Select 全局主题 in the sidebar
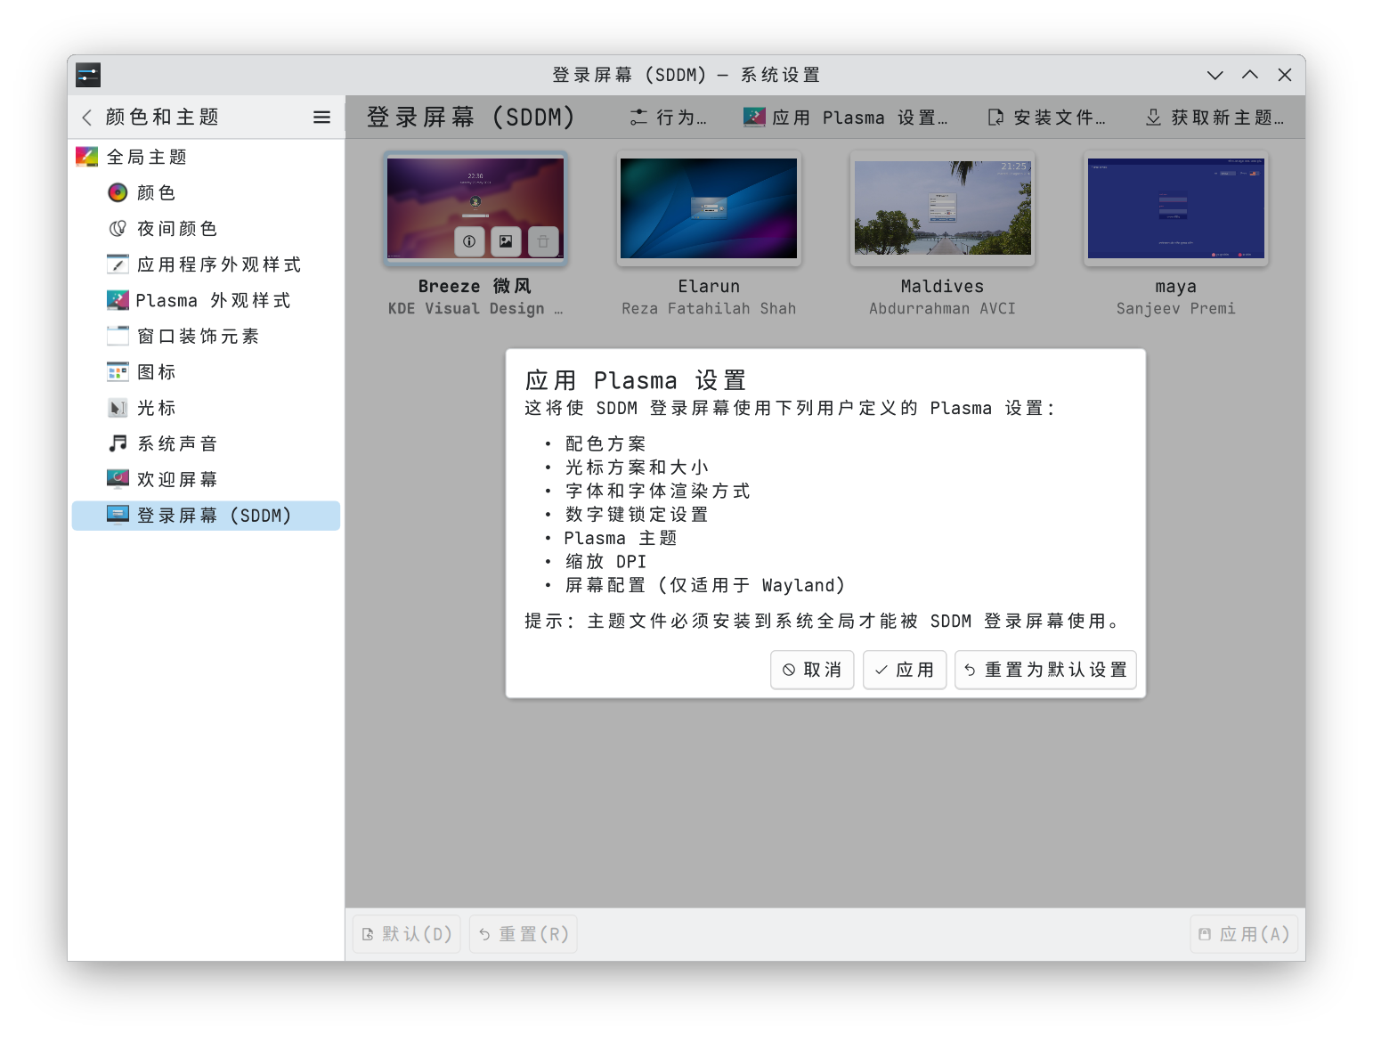Image resolution: width=1373 pixels, height=1041 pixels. (x=147, y=158)
